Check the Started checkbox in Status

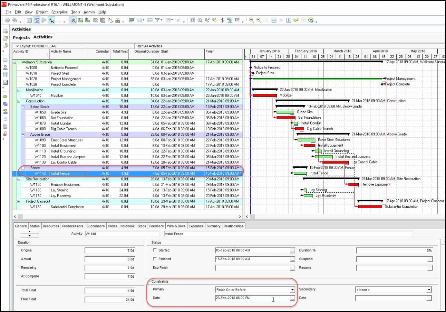pyautogui.click(x=155, y=250)
